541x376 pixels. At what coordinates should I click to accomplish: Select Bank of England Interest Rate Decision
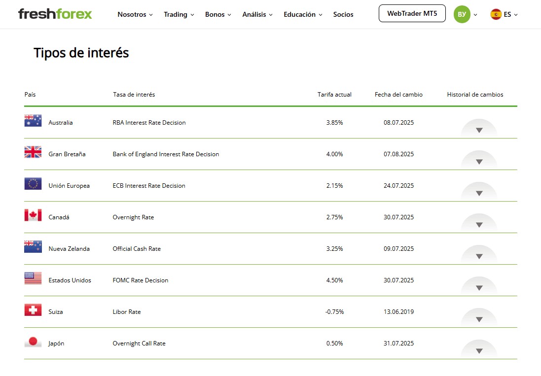pyautogui.click(x=166, y=154)
